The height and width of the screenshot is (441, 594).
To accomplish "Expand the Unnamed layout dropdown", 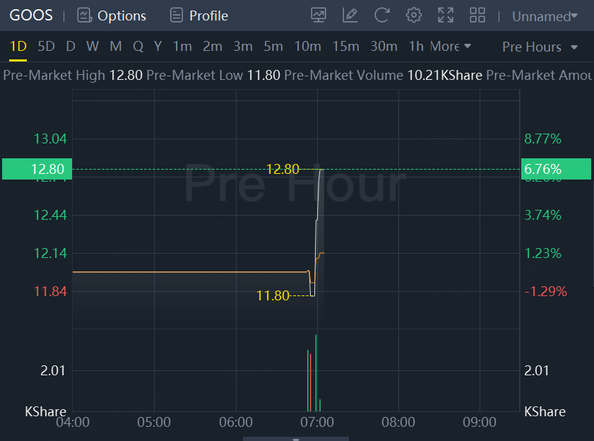I will (x=545, y=16).
